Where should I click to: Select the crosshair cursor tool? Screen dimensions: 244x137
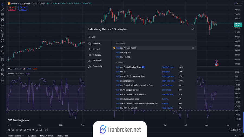tap(2, 5)
